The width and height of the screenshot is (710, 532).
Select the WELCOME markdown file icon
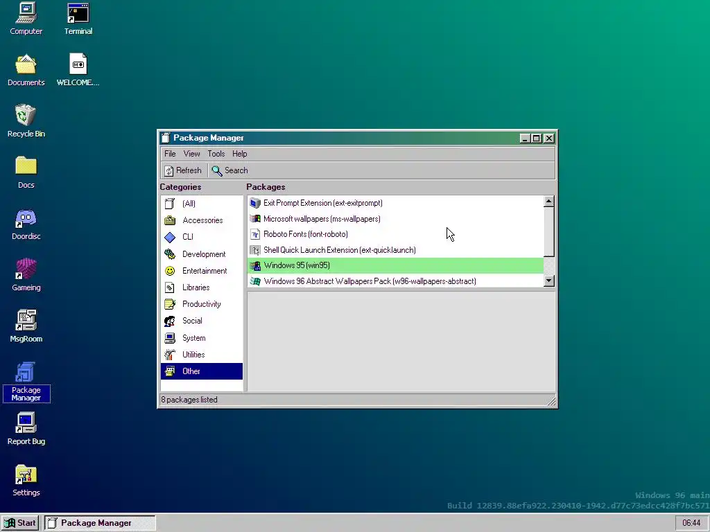coord(78,70)
